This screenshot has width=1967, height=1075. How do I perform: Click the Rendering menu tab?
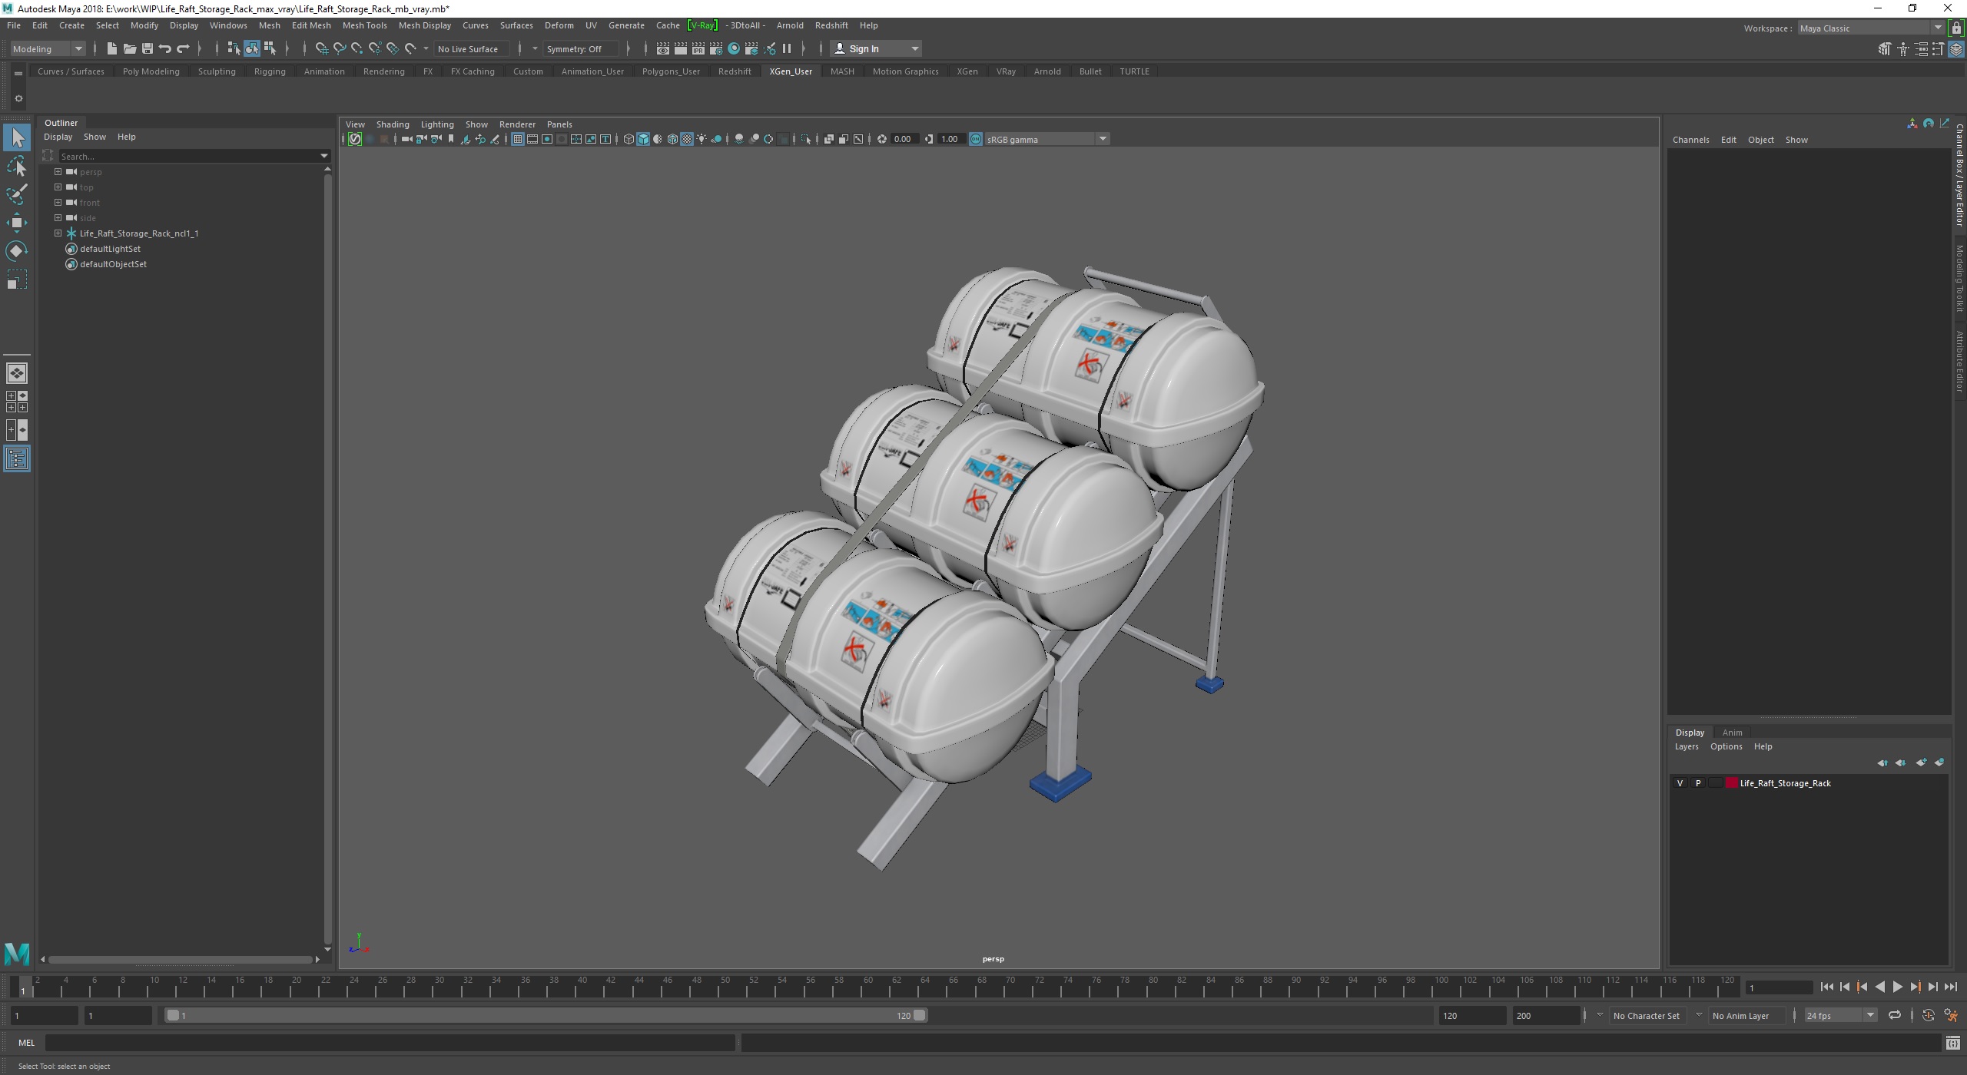pos(383,70)
